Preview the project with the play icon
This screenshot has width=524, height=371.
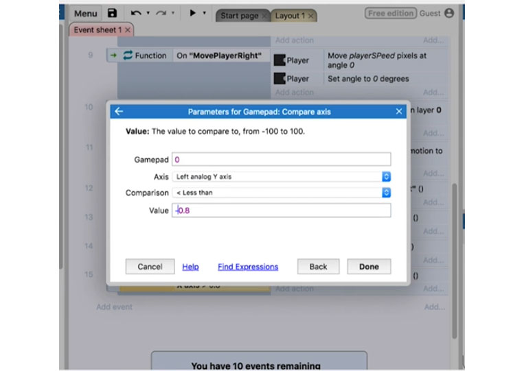pyautogui.click(x=192, y=13)
